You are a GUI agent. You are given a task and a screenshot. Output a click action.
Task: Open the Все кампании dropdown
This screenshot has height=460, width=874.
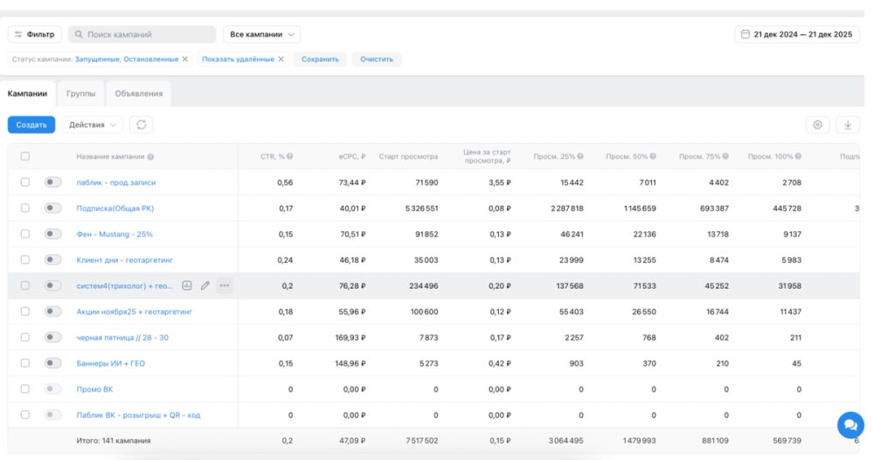coord(261,35)
